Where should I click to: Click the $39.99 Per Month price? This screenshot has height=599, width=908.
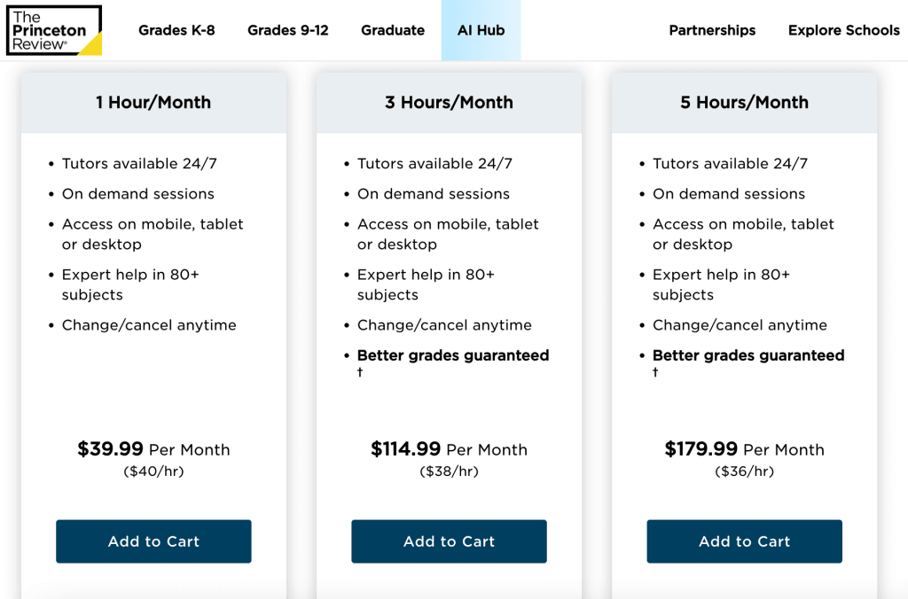[x=153, y=449]
